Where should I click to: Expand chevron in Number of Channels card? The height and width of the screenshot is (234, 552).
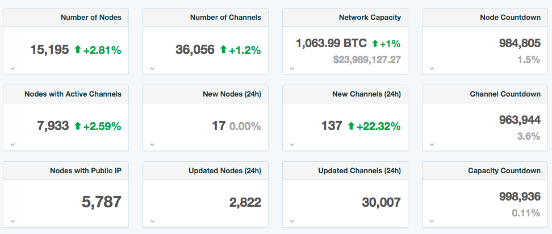(x=152, y=68)
